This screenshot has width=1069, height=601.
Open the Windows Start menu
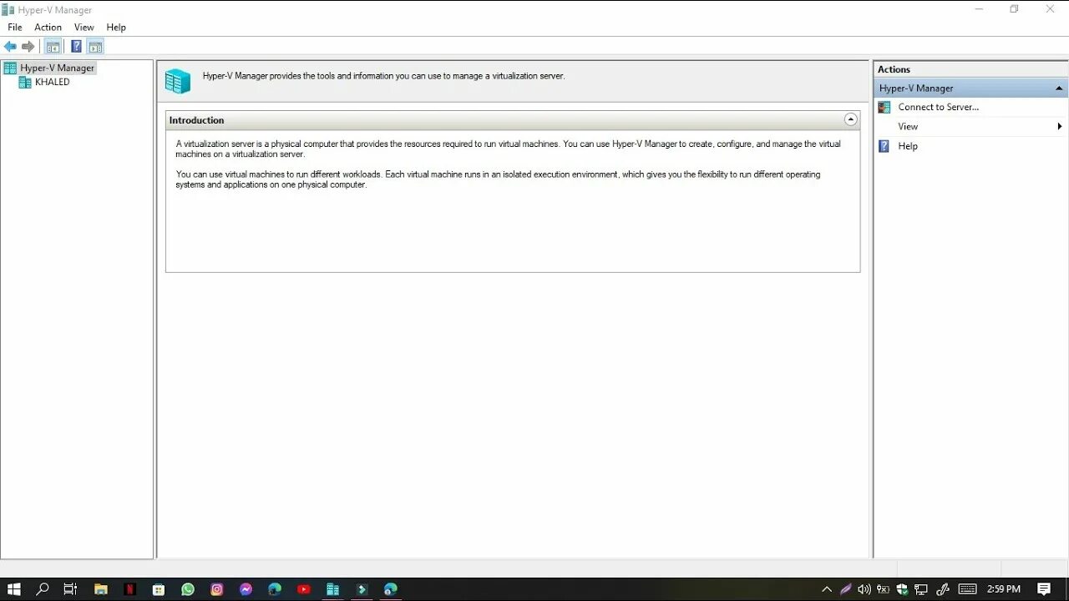click(14, 589)
